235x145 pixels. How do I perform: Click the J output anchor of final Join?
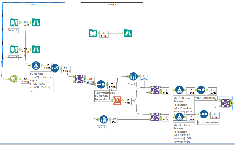click(231, 103)
